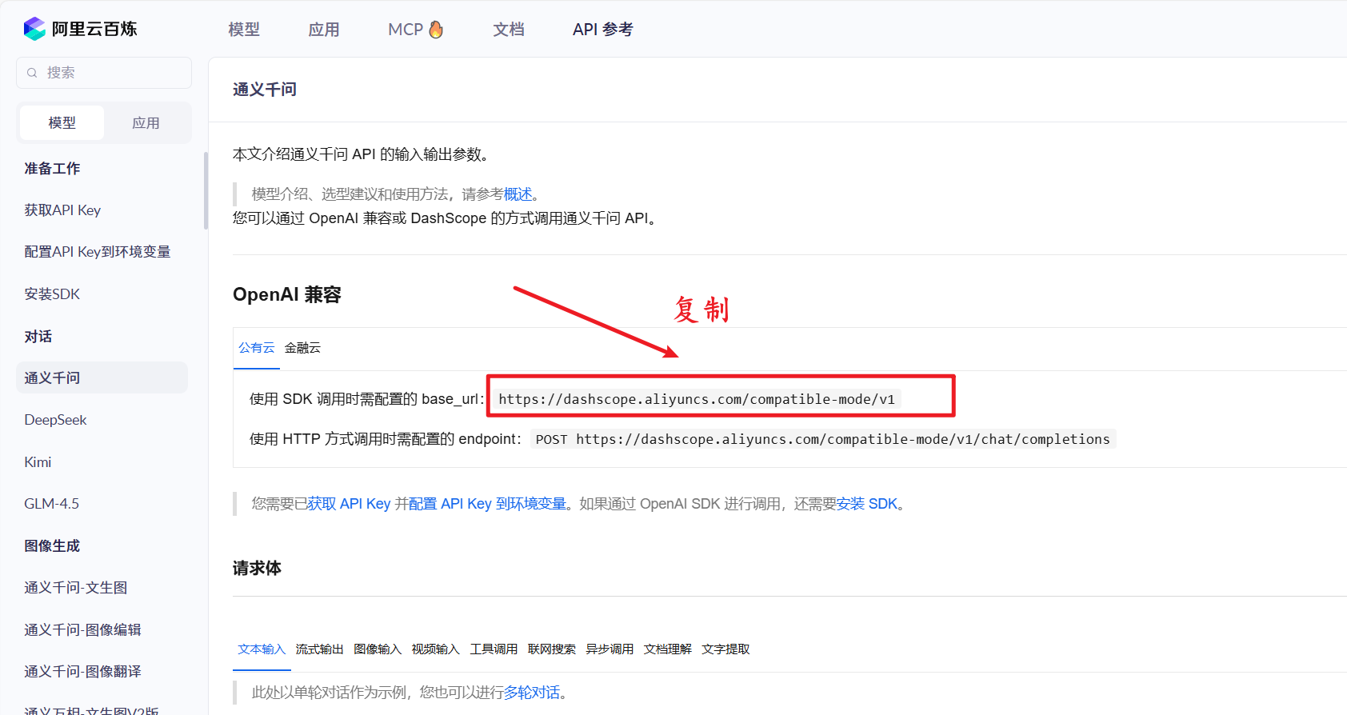Open the DeepSeek sidebar entry
1347x715 pixels.
55,420
